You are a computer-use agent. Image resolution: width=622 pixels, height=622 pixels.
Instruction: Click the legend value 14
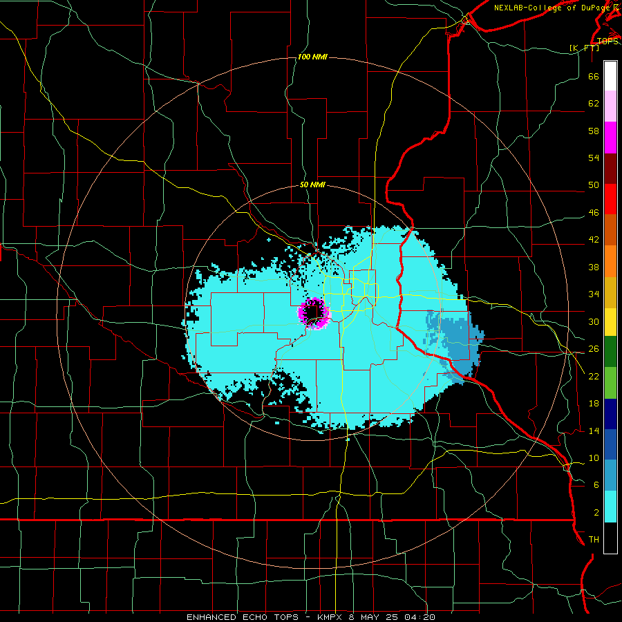(x=594, y=431)
